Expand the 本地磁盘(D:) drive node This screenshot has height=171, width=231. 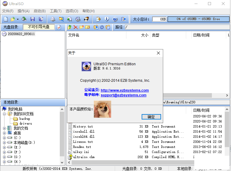[4, 143]
